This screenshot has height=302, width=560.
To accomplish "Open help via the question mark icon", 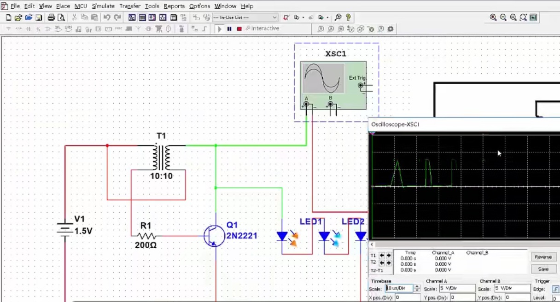I will tap(348, 17).
